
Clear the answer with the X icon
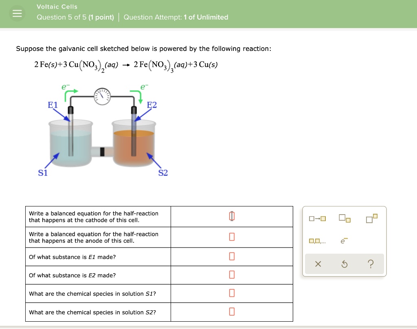(318, 264)
